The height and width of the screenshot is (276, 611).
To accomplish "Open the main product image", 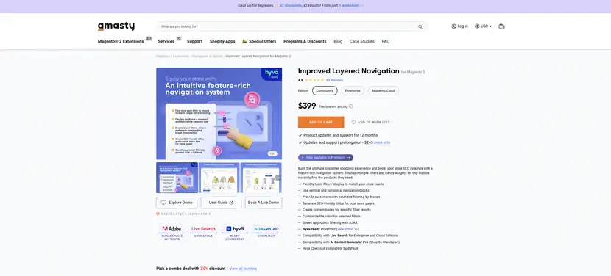I will coord(219,114).
